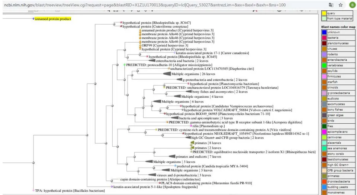Image resolution: width=357 pixels, height=195 pixels.
Task: Click the 'firmicutes' color map swatch
Action: [x=324, y=77]
